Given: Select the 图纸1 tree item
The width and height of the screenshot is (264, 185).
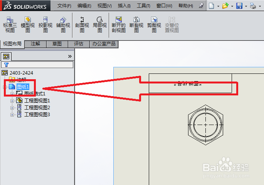Looking at the screenshot, I should [23, 87].
